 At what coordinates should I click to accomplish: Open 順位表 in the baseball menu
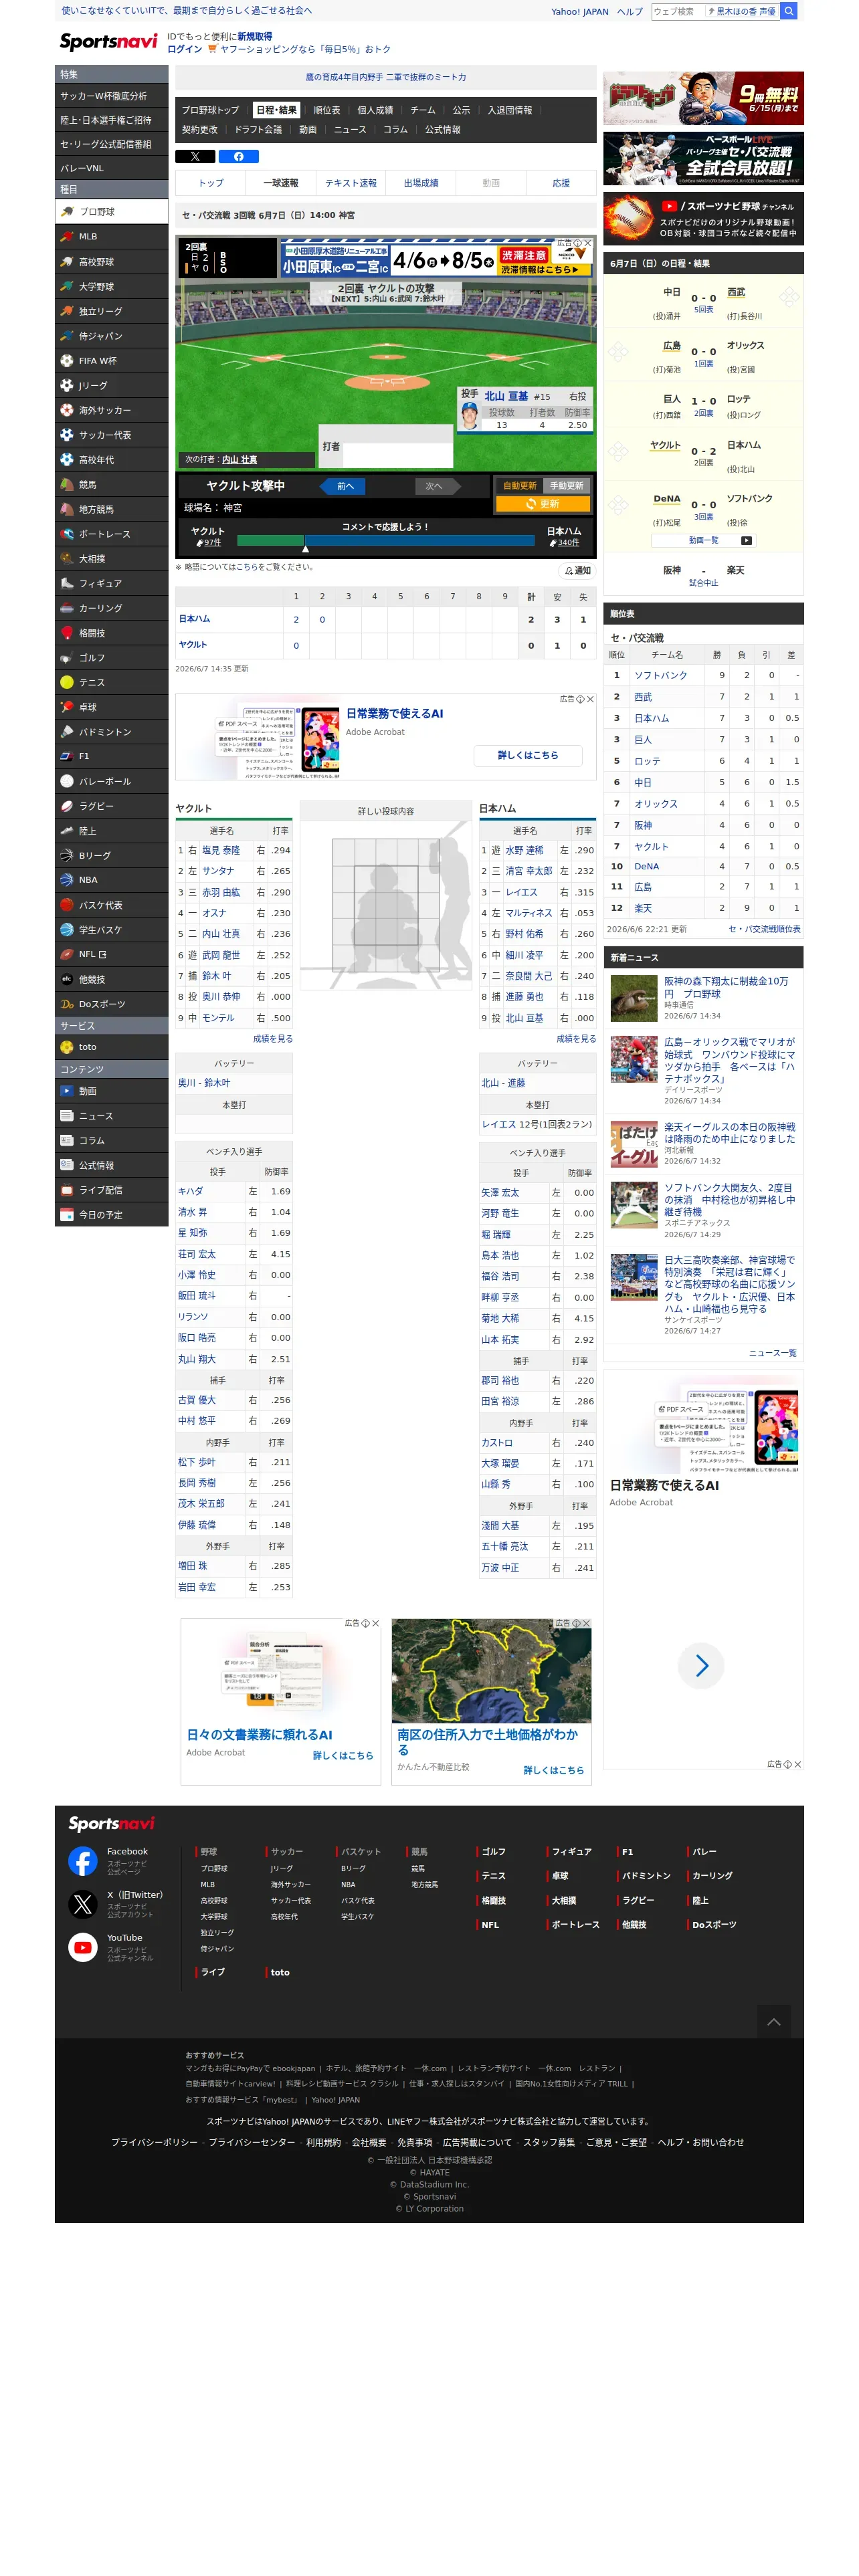[327, 110]
